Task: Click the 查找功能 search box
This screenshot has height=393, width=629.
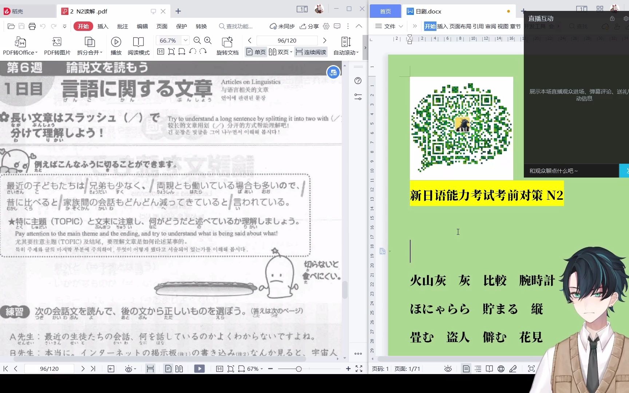Action: pyautogui.click(x=236, y=26)
